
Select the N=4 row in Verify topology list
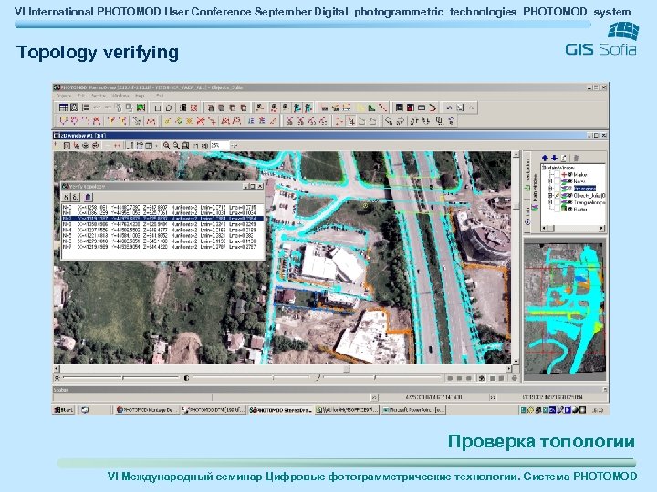pyautogui.click(x=162, y=230)
